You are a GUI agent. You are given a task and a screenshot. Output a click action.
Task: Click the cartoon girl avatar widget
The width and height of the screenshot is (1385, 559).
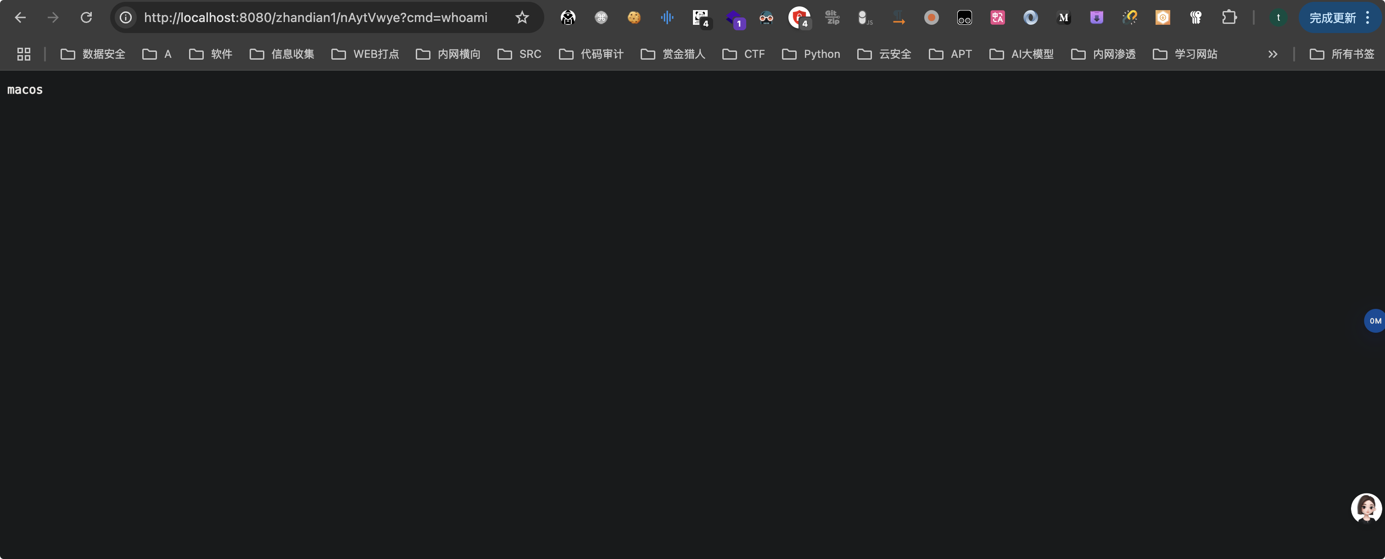[x=1366, y=508]
